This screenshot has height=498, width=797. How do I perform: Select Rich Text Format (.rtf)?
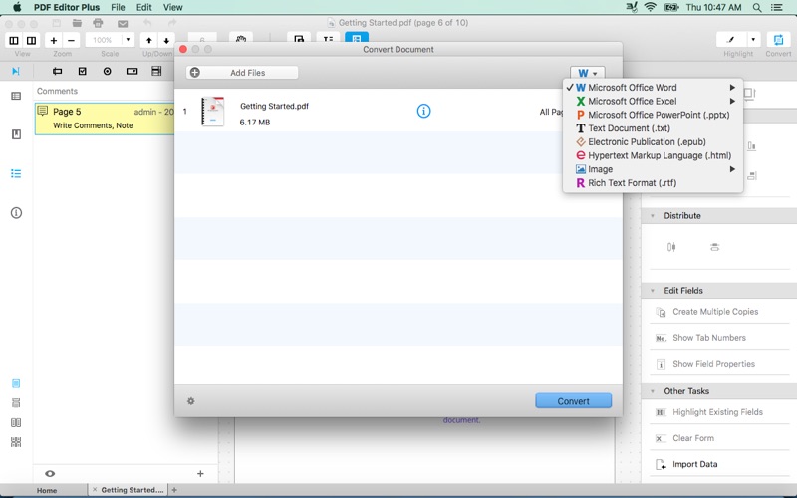click(653, 183)
